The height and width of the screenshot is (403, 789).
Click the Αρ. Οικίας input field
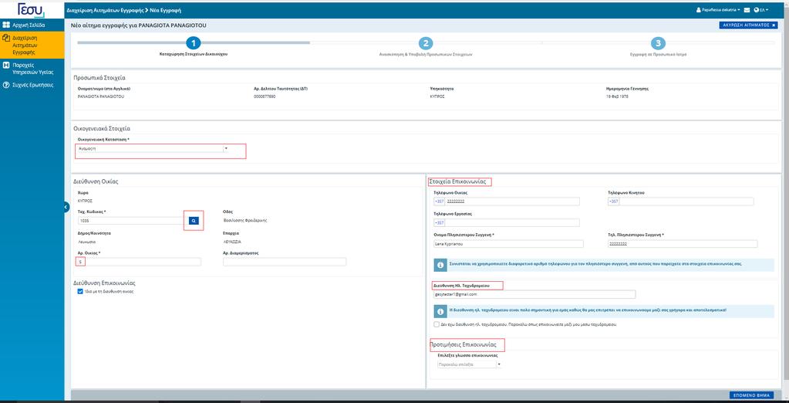point(139,262)
